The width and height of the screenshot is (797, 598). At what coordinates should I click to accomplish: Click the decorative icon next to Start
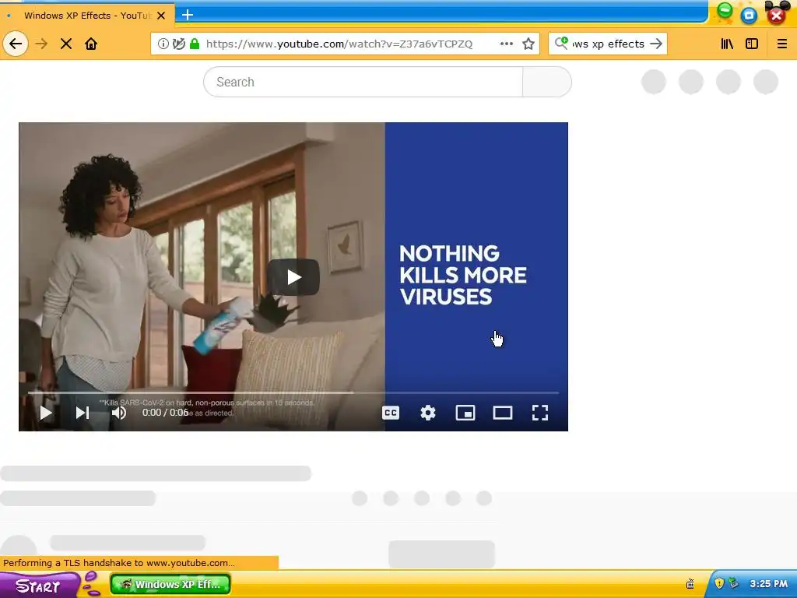click(92, 583)
